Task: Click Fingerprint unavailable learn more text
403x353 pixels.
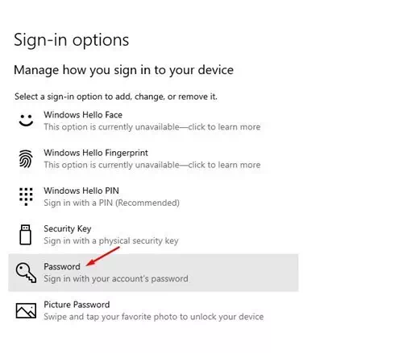Action: pos(152,165)
